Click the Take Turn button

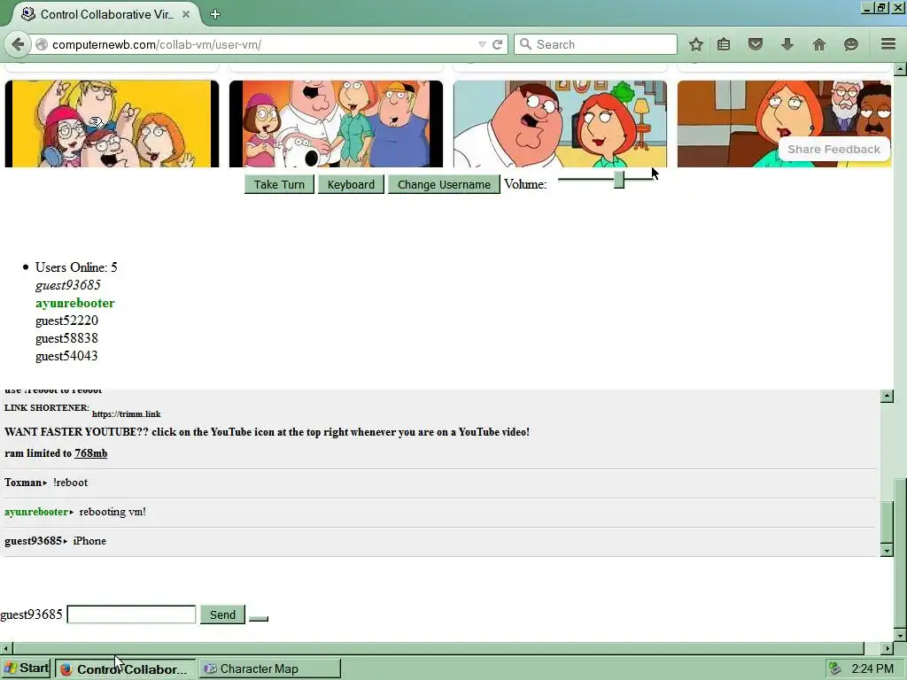click(279, 184)
